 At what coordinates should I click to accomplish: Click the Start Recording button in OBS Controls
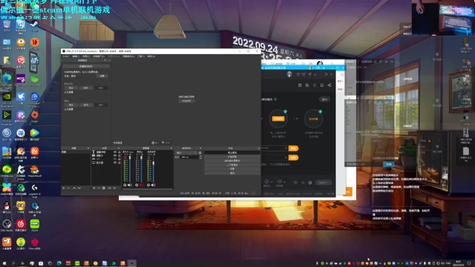click(232, 157)
